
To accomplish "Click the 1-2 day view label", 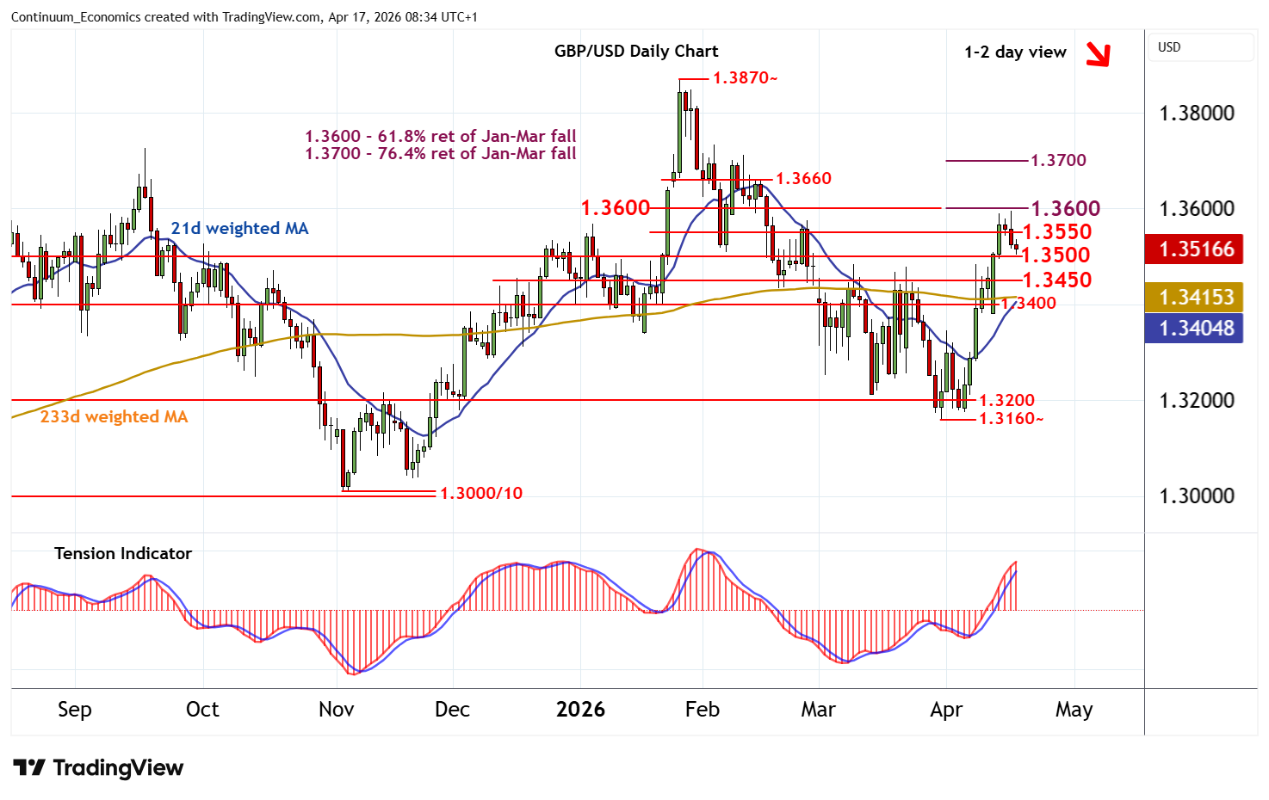I will [x=1015, y=52].
